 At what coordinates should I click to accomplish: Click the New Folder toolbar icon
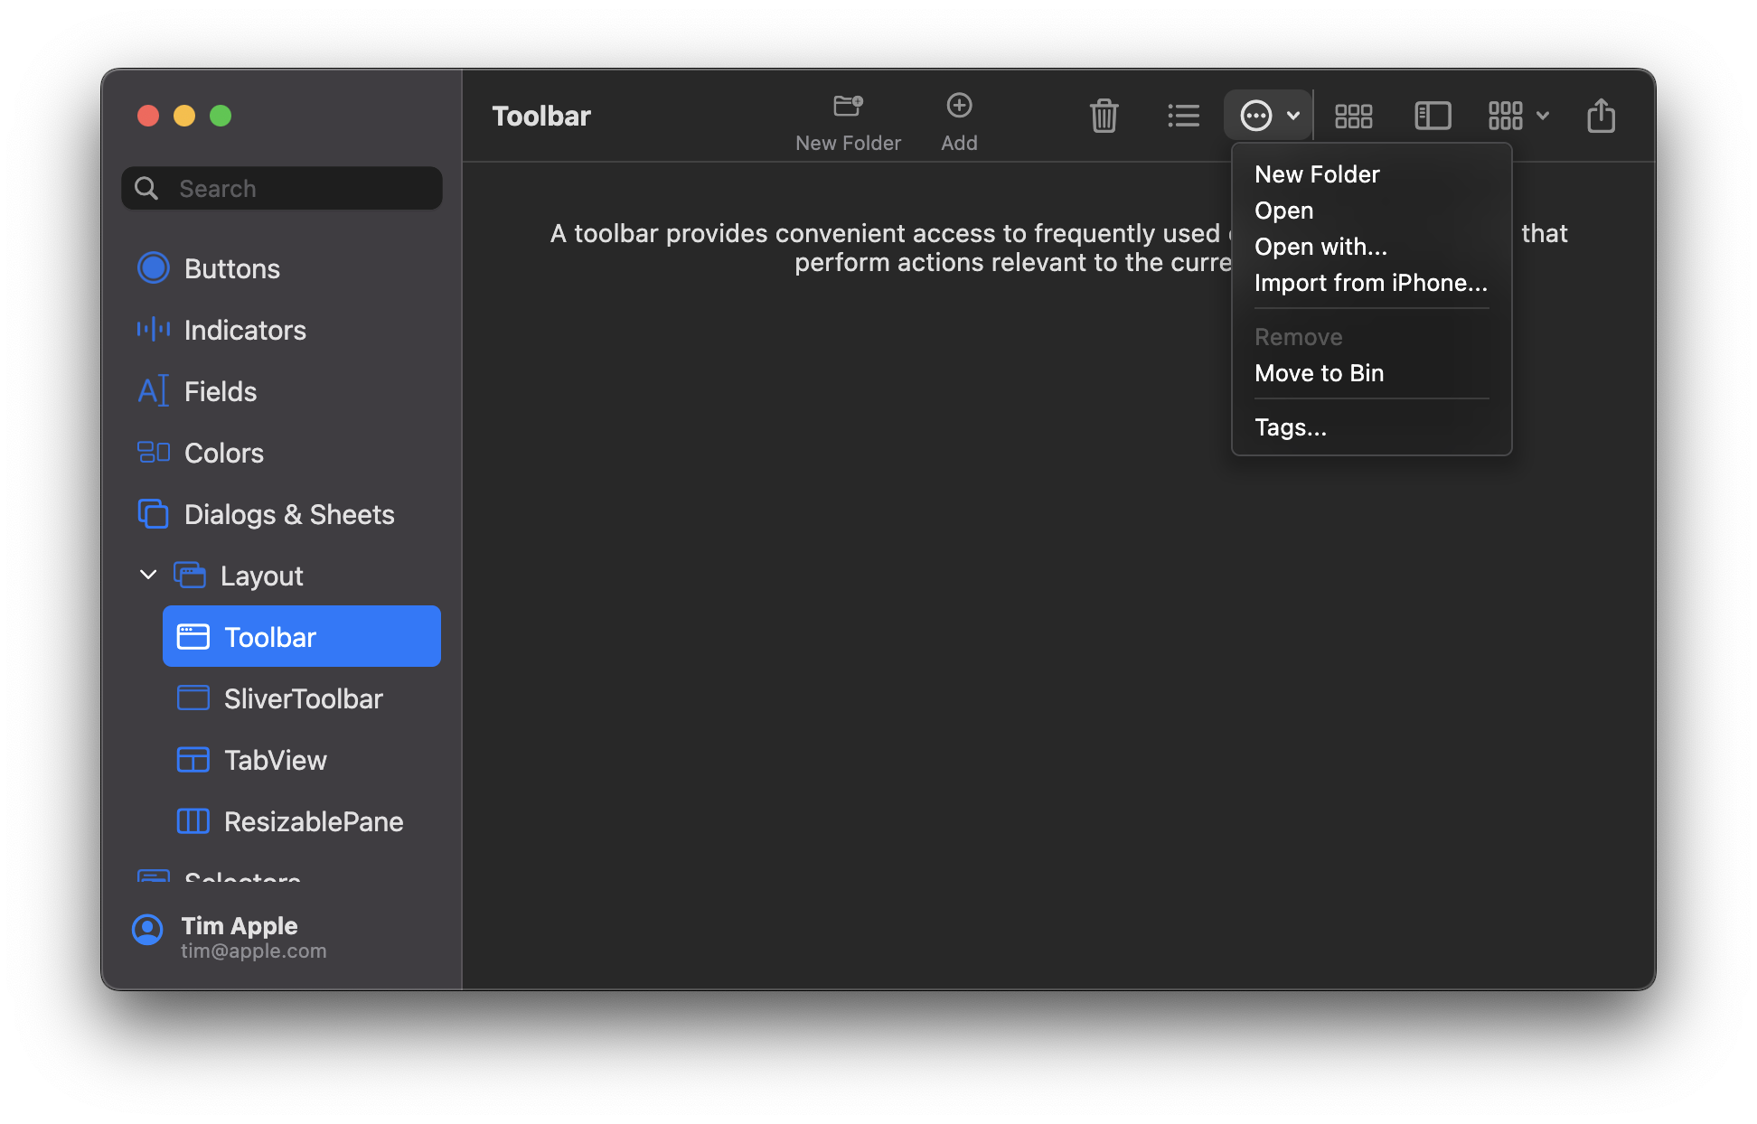(848, 107)
